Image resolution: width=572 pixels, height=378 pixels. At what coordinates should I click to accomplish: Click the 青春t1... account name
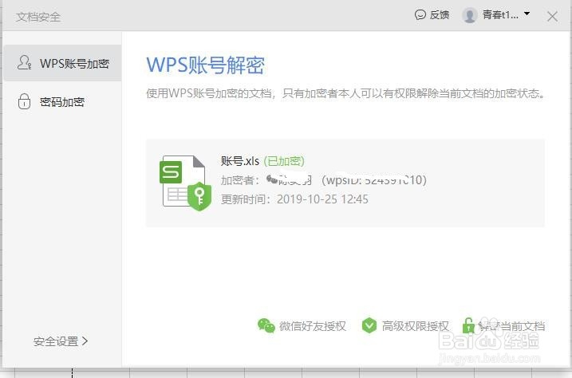click(500, 15)
